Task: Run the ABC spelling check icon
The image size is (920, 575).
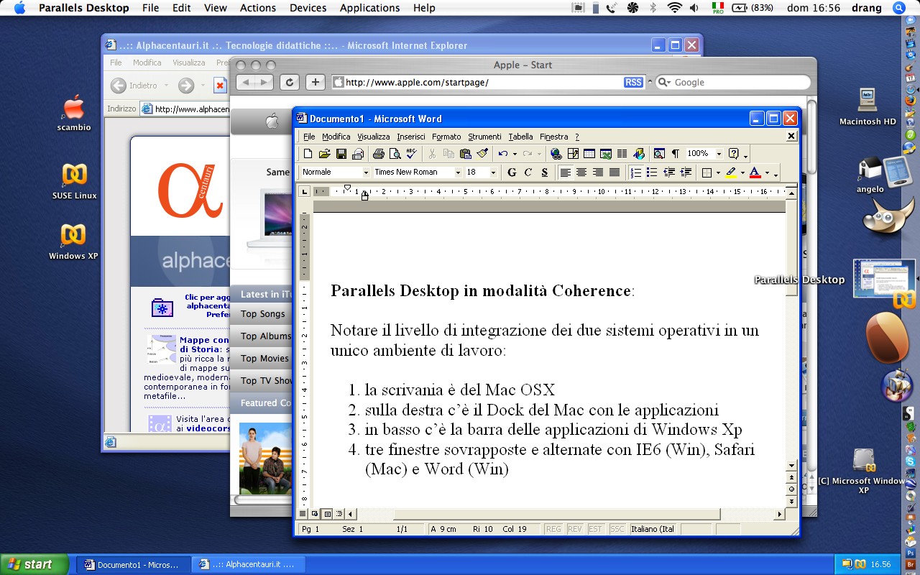Action: pyautogui.click(x=411, y=154)
